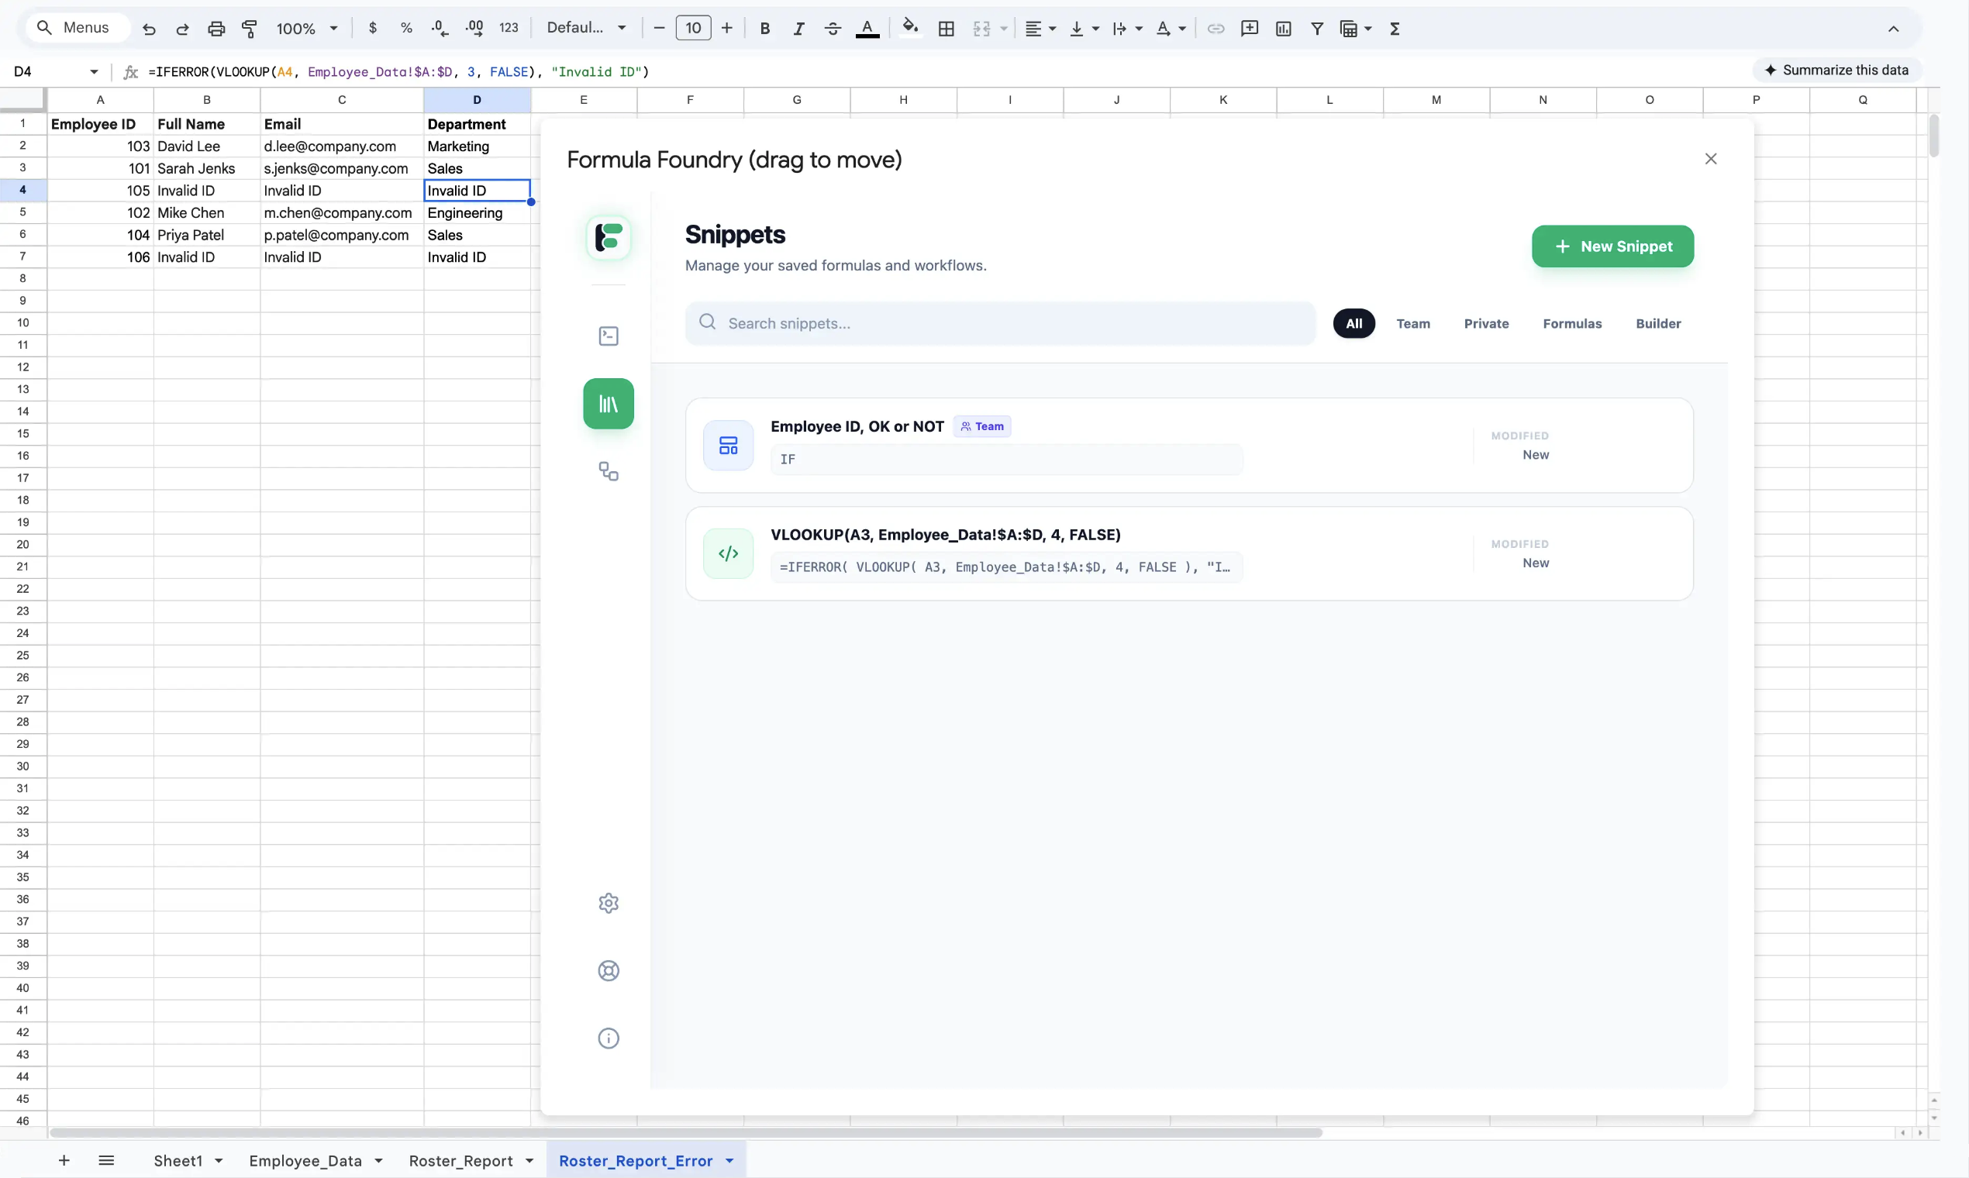Toggle bold formatting
The image size is (1969, 1178).
point(764,29)
